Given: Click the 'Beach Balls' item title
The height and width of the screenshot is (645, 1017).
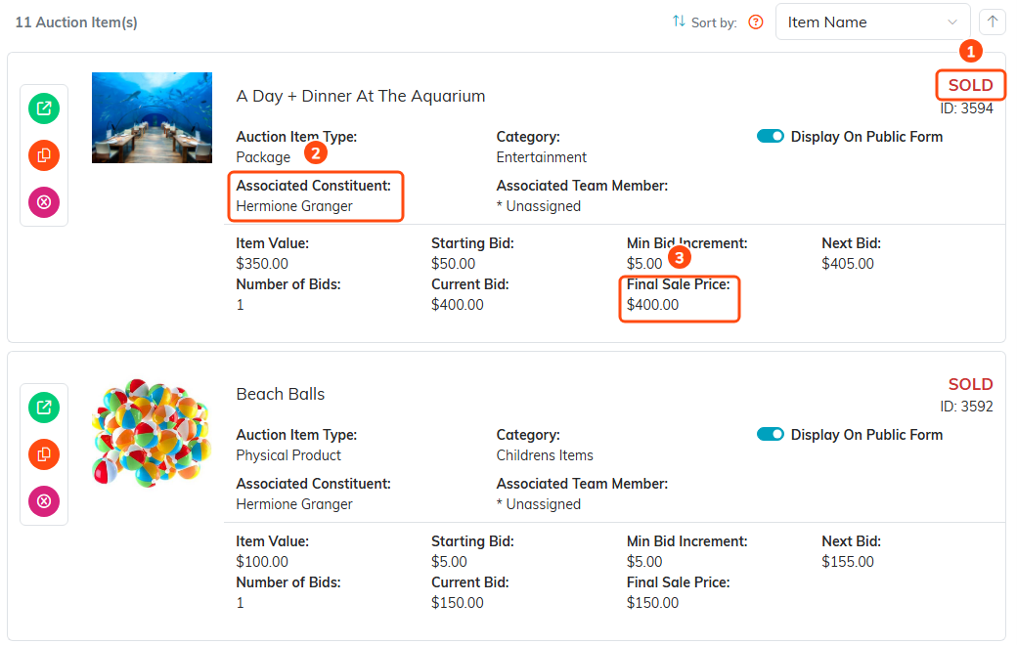Looking at the screenshot, I should [x=281, y=394].
